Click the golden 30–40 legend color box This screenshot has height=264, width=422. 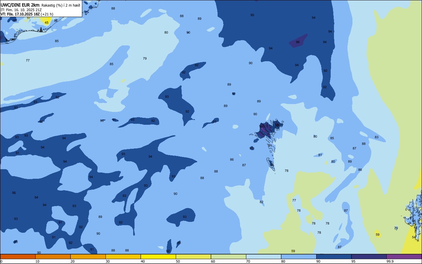[x=123, y=256]
